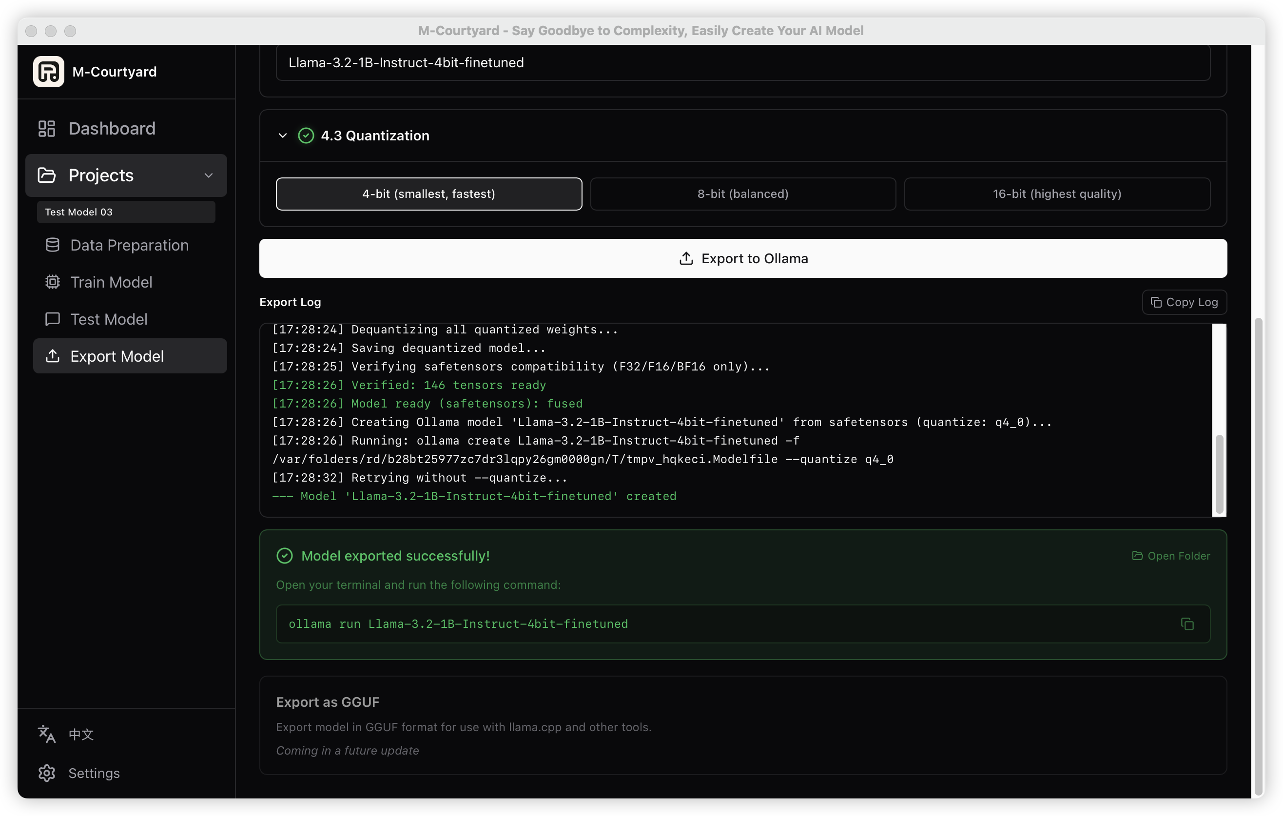This screenshot has width=1283, height=816.
Task: Copy the ollama run command
Action: click(1187, 624)
